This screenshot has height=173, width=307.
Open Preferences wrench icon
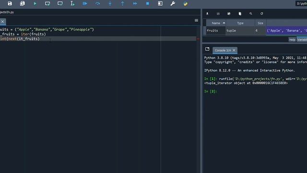click(x=173, y=3)
